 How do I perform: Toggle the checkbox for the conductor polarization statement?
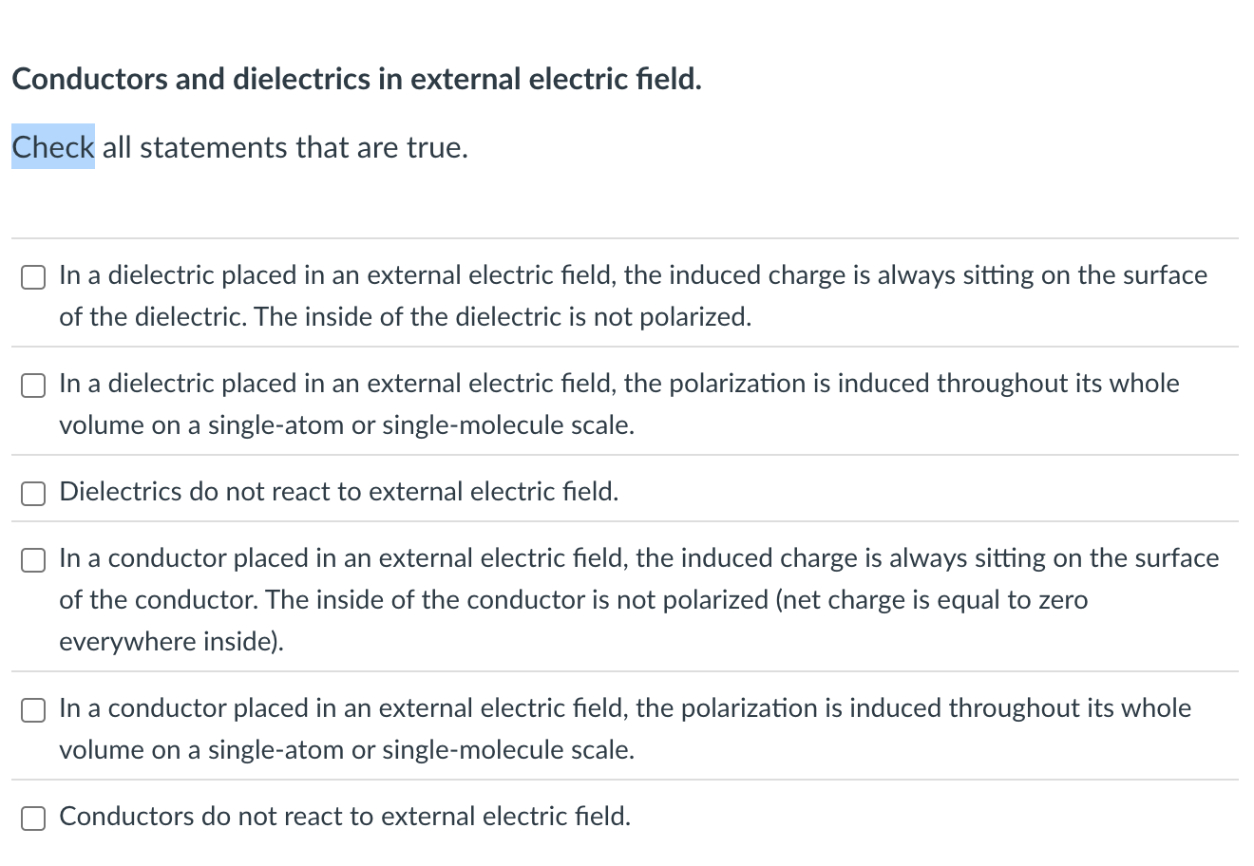click(x=33, y=709)
